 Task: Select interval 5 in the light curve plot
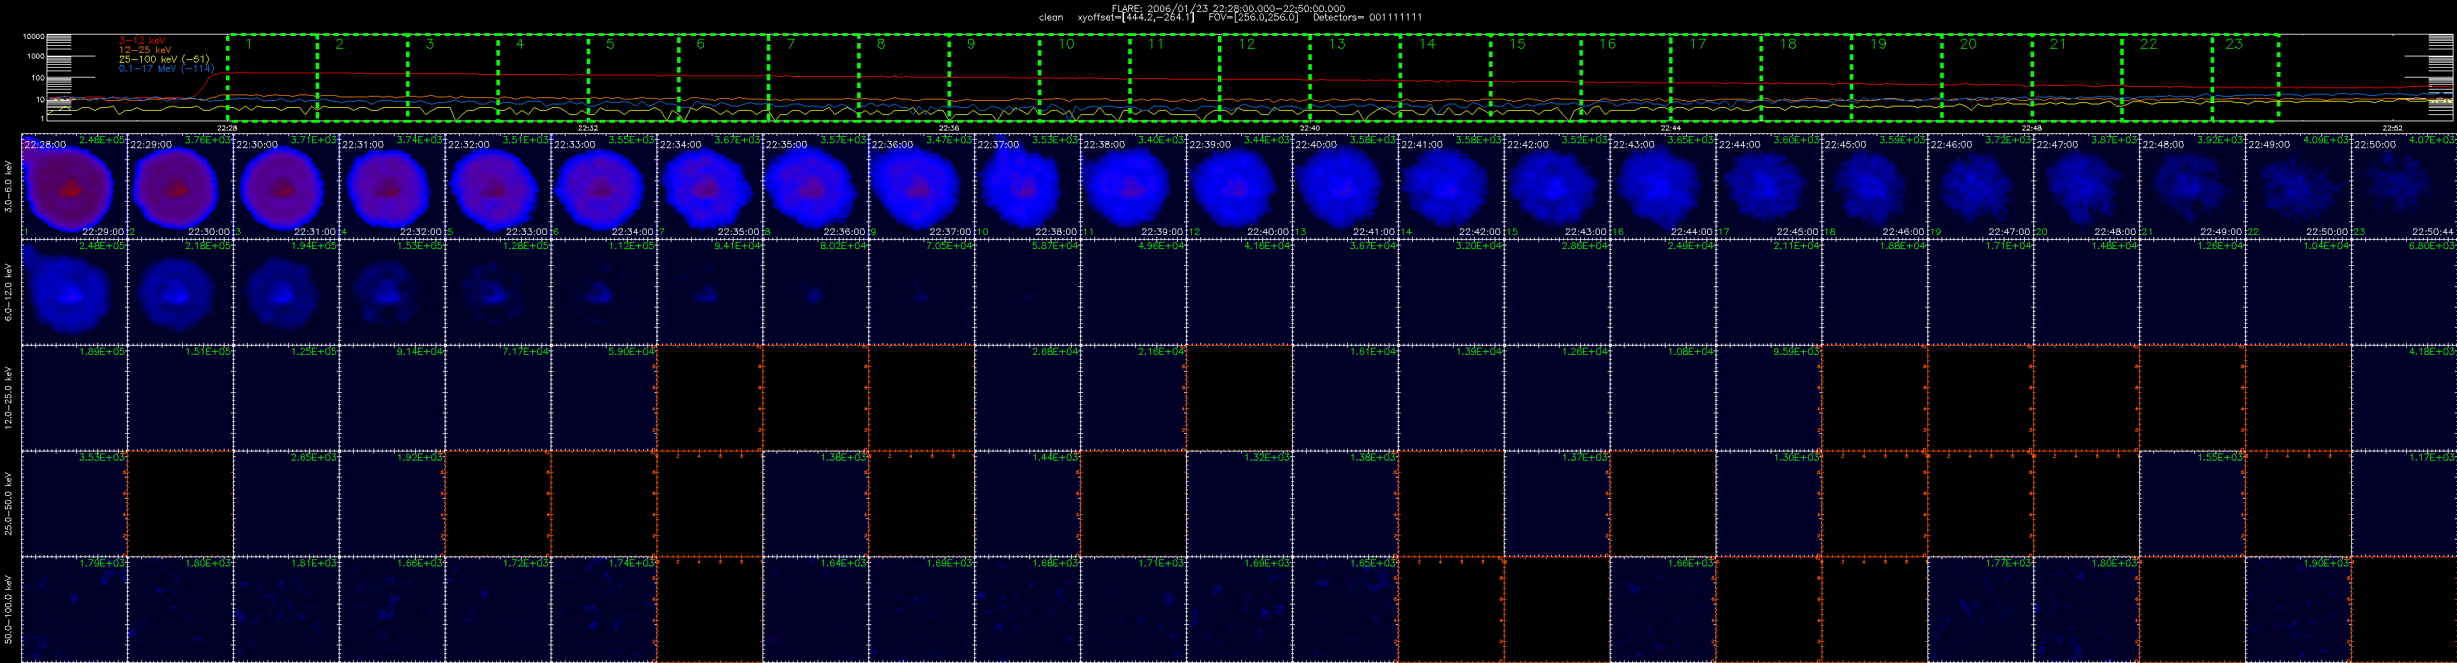click(x=633, y=77)
